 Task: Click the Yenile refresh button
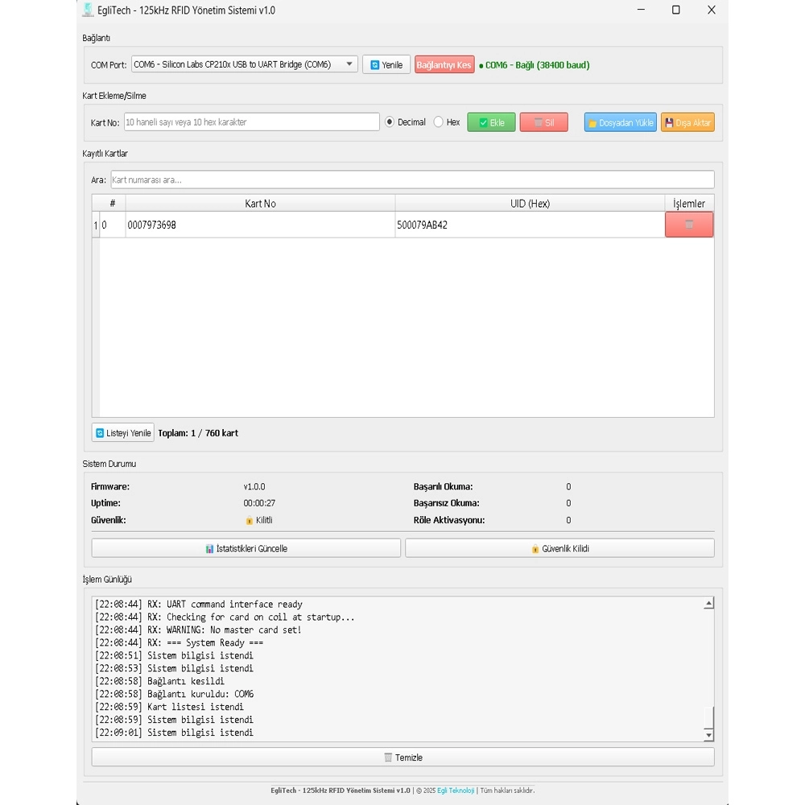tap(386, 64)
